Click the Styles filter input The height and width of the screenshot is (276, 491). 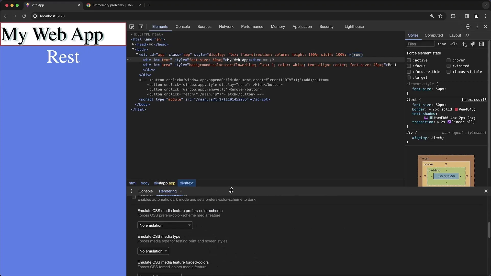pos(421,44)
